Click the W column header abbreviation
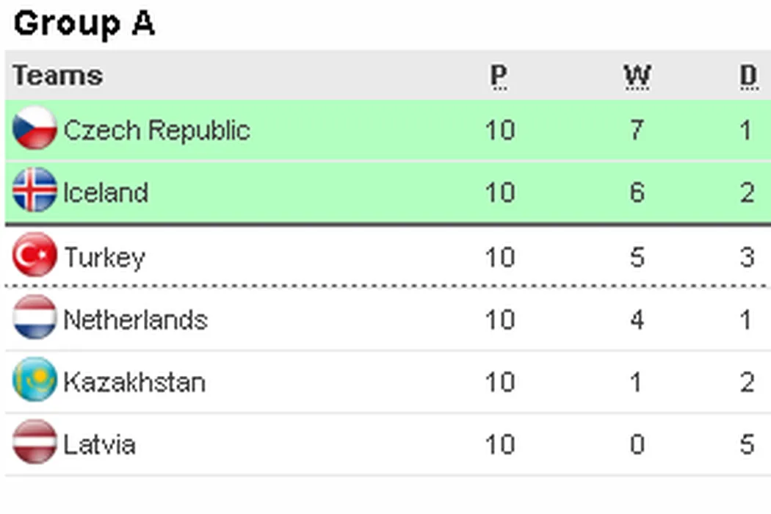 click(637, 76)
